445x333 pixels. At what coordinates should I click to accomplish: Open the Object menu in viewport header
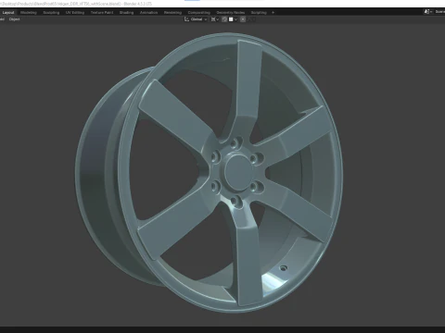click(x=14, y=19)
